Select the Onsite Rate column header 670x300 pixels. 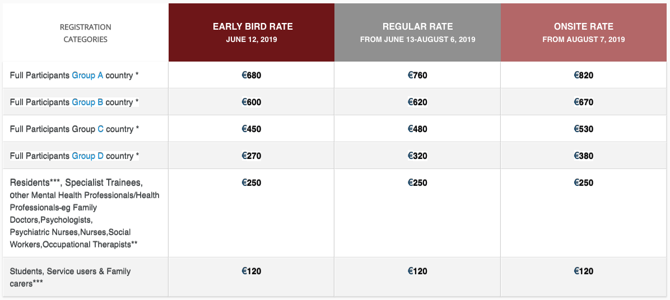coord(584,32)
